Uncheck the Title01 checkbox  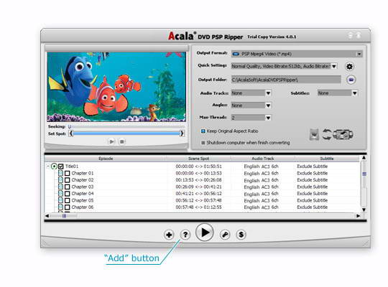pos(61,166)
